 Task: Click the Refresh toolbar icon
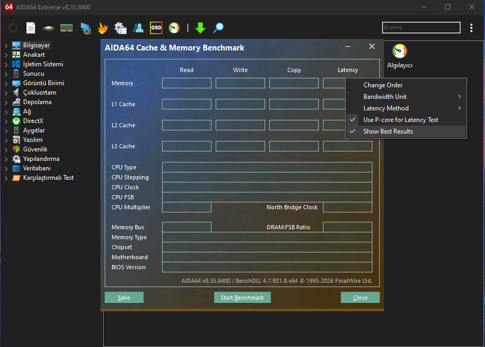click(13, 28)
